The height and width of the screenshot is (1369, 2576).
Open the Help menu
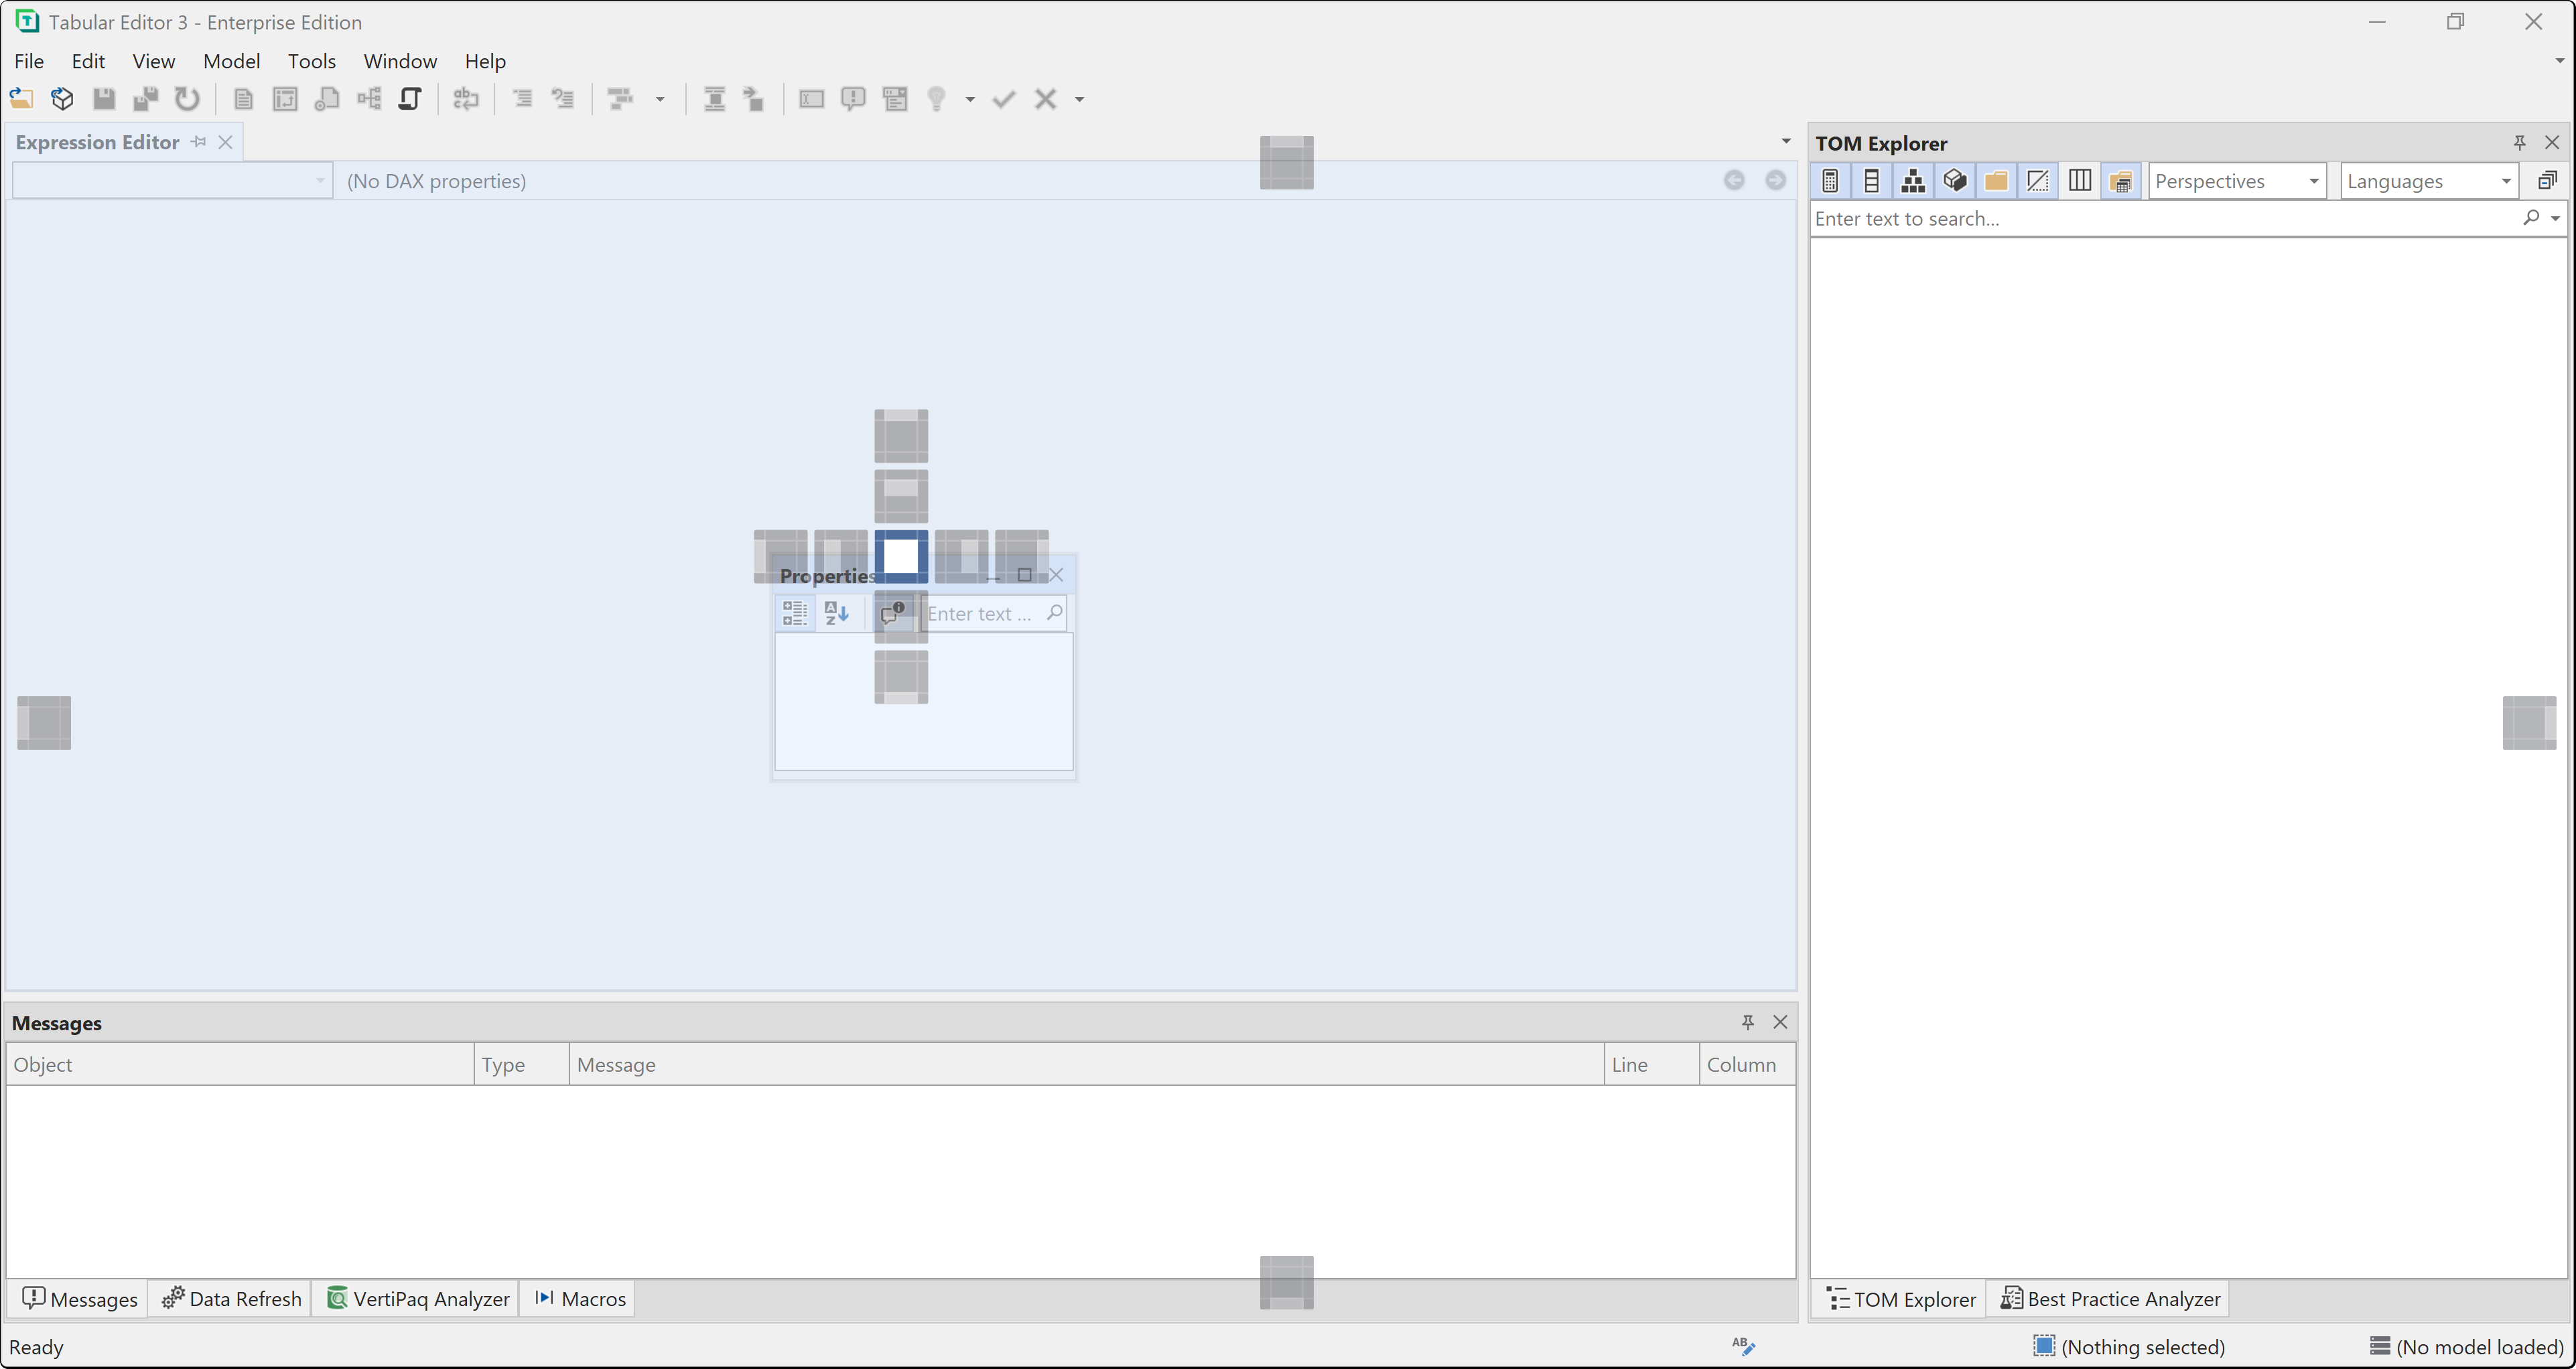(x=485, y=61)
